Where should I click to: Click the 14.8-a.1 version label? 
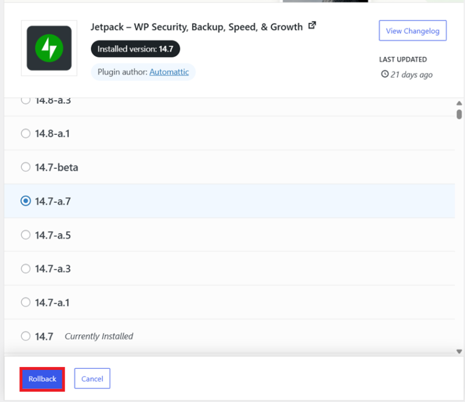[x=52, y=134]
